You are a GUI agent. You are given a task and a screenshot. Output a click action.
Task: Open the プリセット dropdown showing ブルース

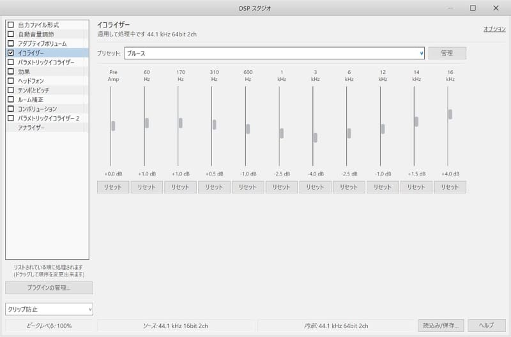275,53
